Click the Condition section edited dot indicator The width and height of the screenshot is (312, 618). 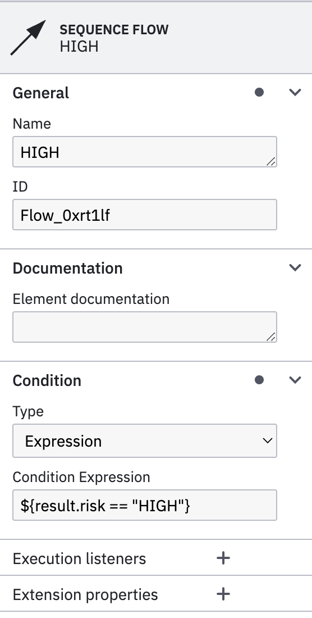(259, 380)
